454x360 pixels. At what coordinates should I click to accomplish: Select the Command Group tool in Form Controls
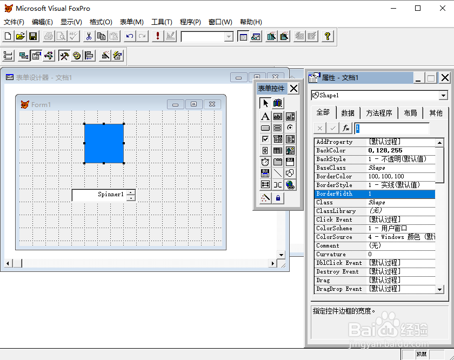(277, 128)
